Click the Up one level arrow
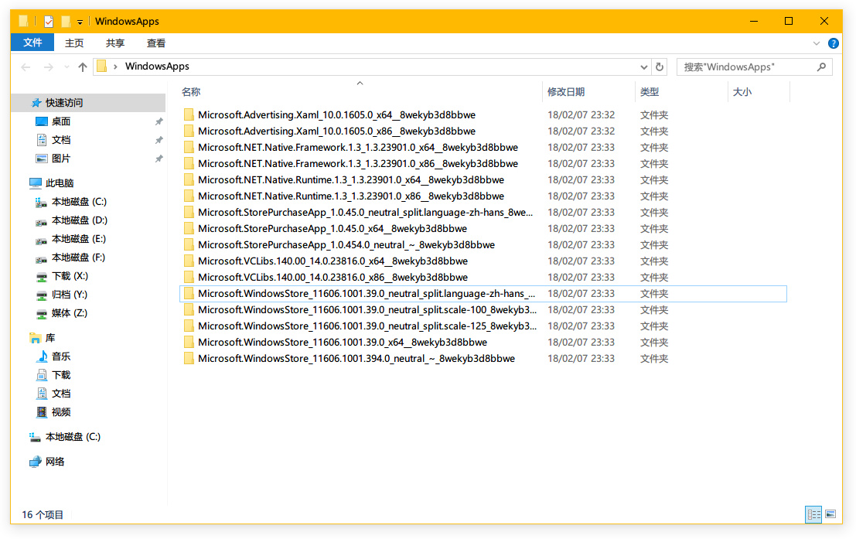This screenshot has height=539, width=856. click(x=83, y=67)
